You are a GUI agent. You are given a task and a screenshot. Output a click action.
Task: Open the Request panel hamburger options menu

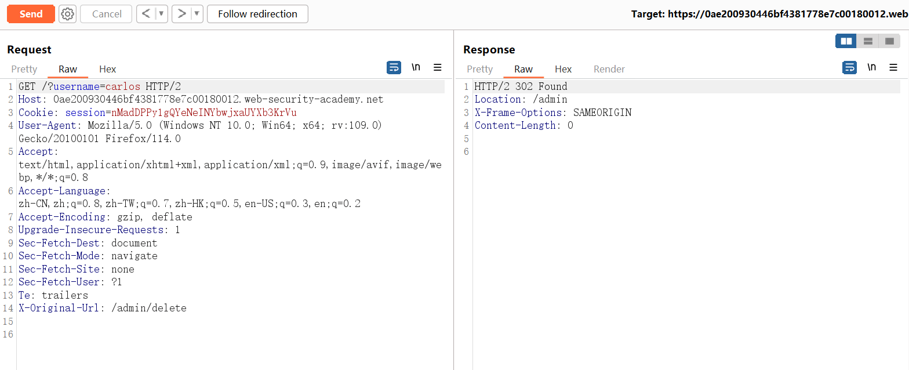pyautogui.click(x=438, y=68)
